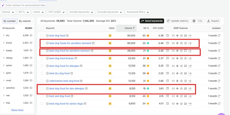230x115 pixels.
Task: Click Export button
Action: [213, 21]
